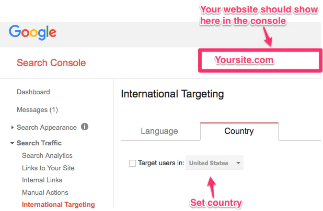Open Messages (1) in the sidebar
Image resolution: width=323 pixels, height=211 pixels.
tap(37, 110)
